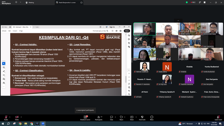Image resolution: width=224 pixels, height=126 pixels.
Task: Open the comments panel icon on Acrobat right rail
Action: click(x=129, y=35)
